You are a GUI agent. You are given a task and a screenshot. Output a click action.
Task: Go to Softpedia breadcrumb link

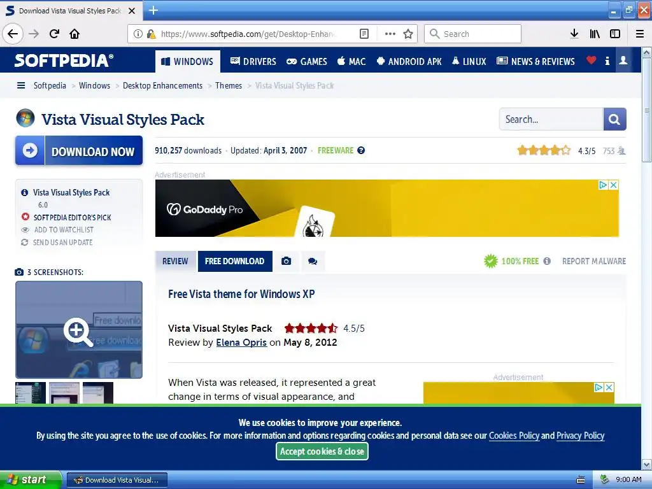tap(50, 86)
